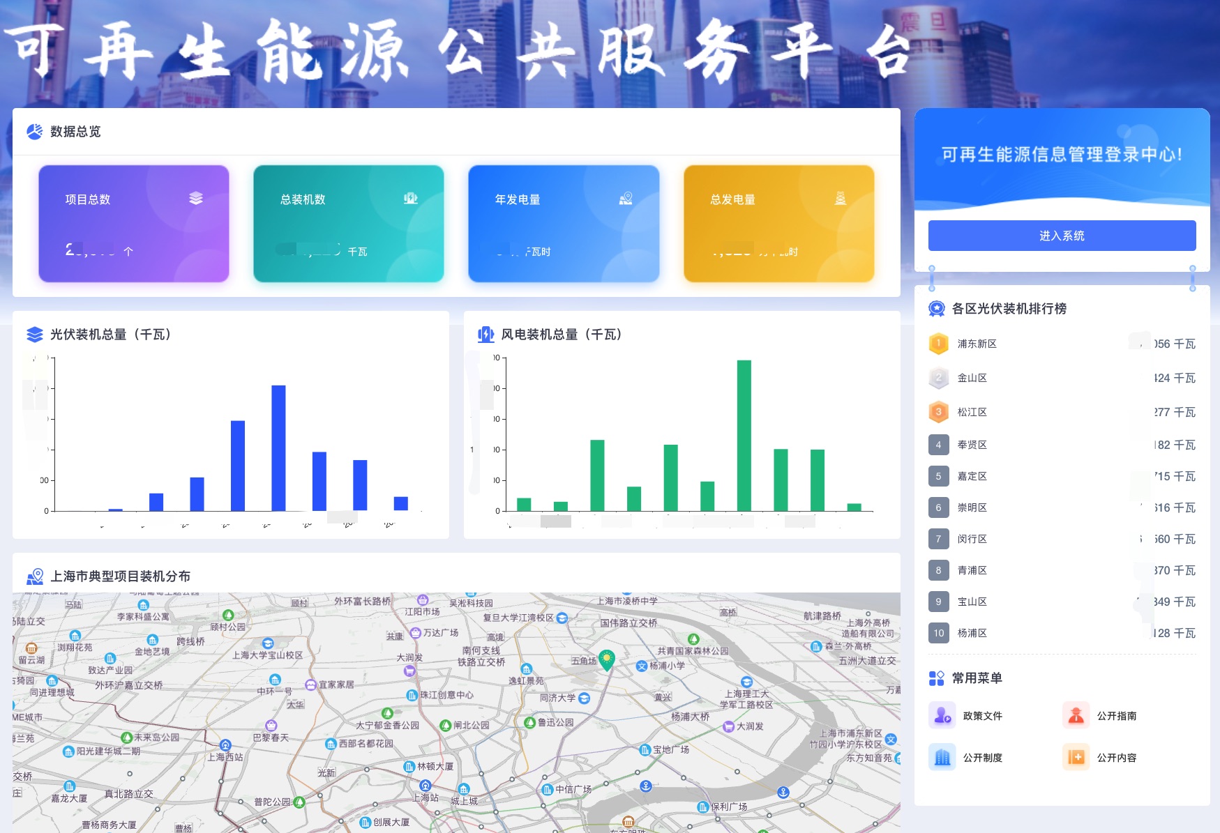Screen dimensions: 1220x833
Task: Select 金山区 ranked second in list
Action: point(972,378)
